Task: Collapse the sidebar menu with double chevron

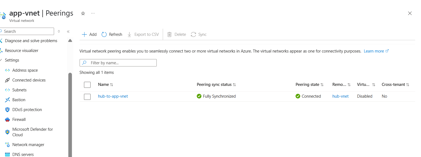Action: coord(68,31)
